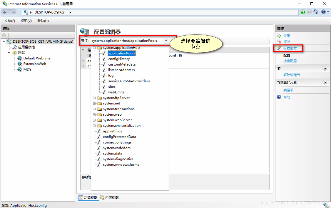
Task: Select listenerAdapters in the section list
Action: click(x=121, y=70)
